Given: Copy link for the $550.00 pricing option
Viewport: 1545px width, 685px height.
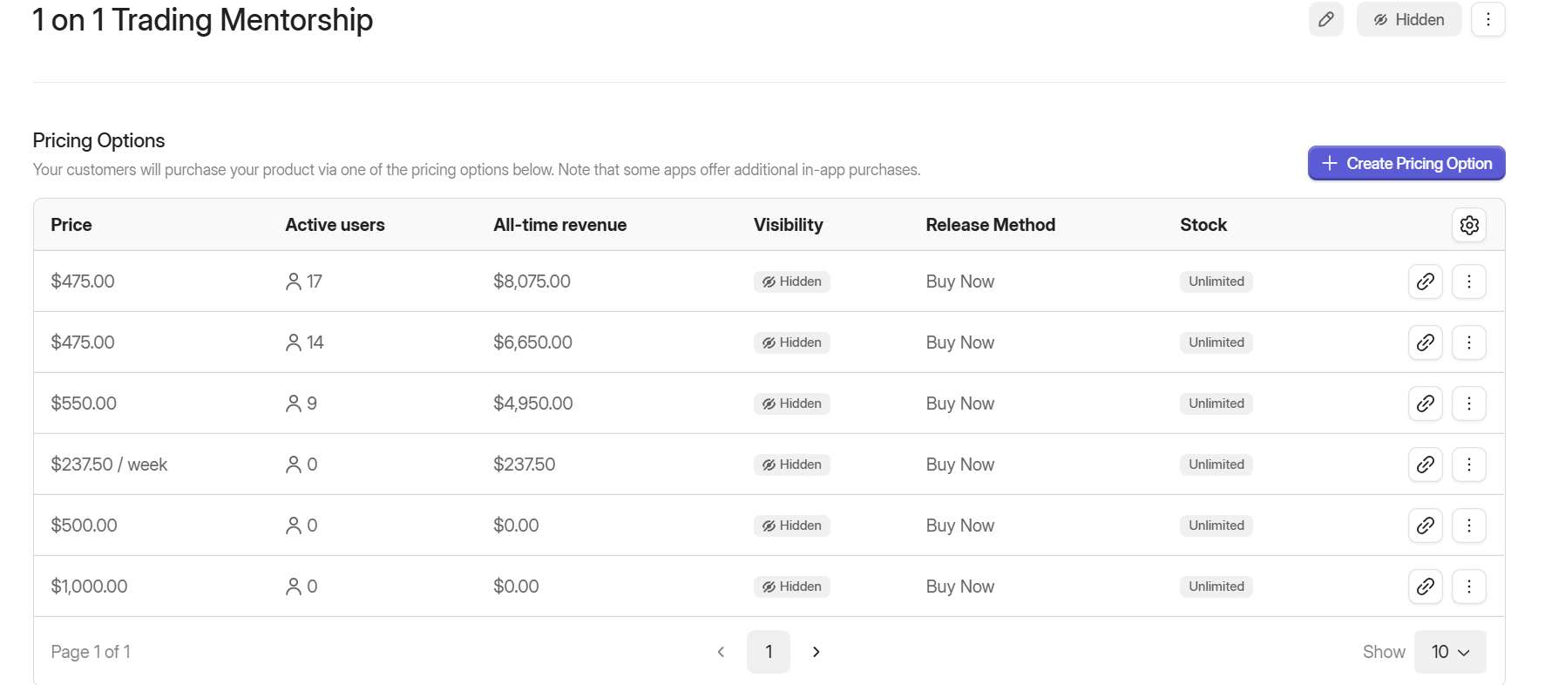Looking at the screenshot, I should pos(1425,404).
